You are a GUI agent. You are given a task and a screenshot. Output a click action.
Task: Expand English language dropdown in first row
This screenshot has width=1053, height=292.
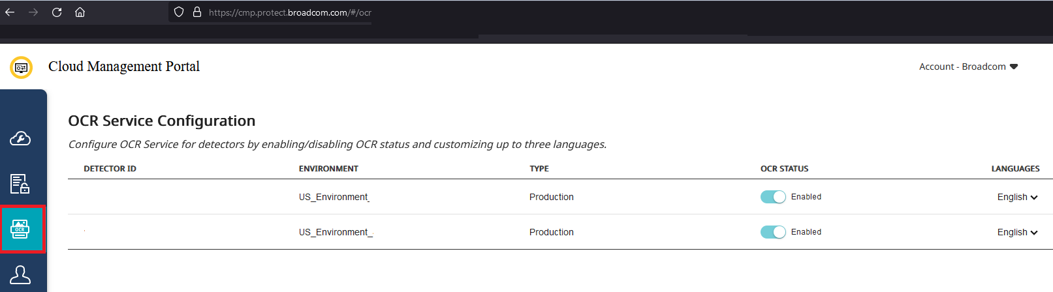(1017, 197)
